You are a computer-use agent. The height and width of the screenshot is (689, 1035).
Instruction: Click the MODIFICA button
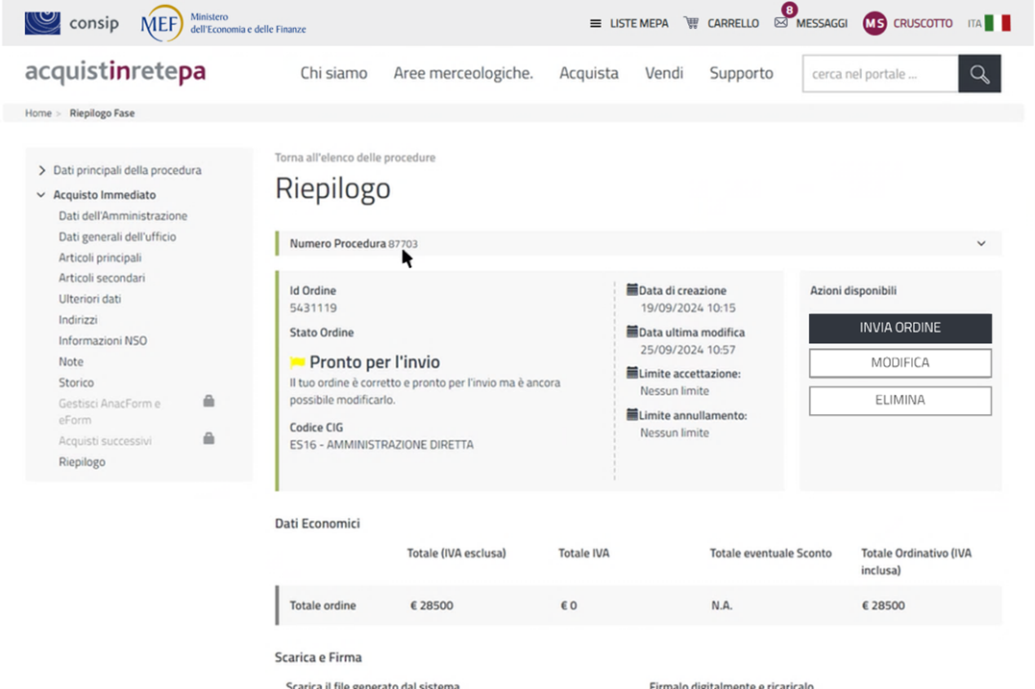click(899, 363)
